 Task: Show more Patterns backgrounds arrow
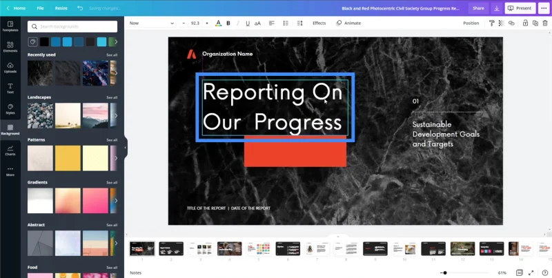click(116, 158)
